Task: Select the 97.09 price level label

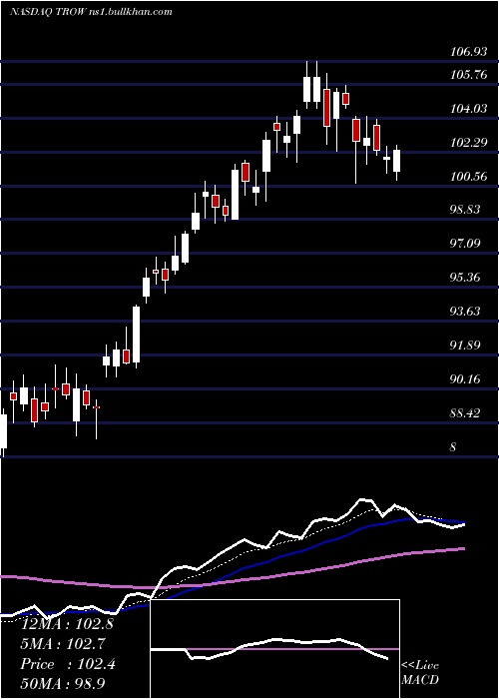Action: pyautogui.click(x=466, y=244)
